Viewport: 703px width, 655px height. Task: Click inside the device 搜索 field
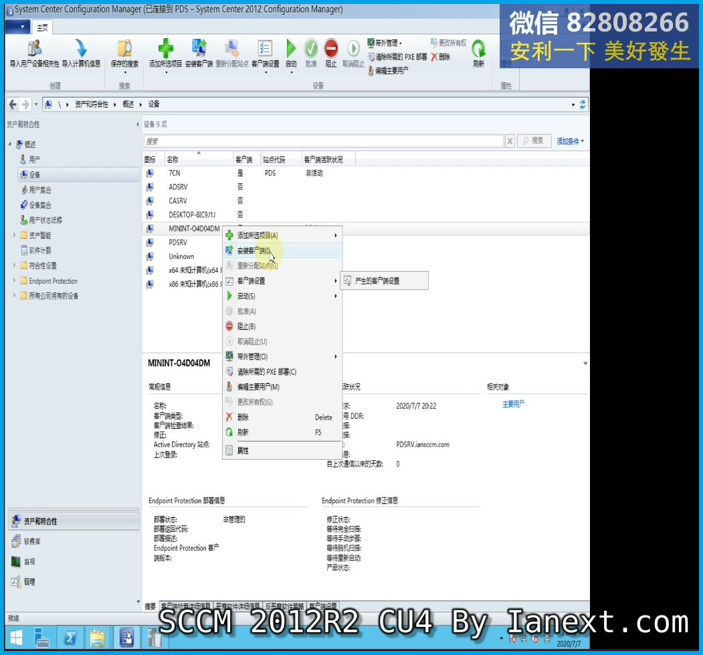pyautogui.click(x=324, y=141)
